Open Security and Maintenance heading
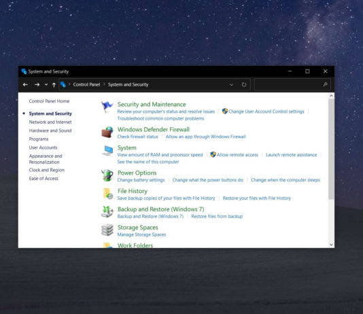363x314 pixels. (152, 105)
